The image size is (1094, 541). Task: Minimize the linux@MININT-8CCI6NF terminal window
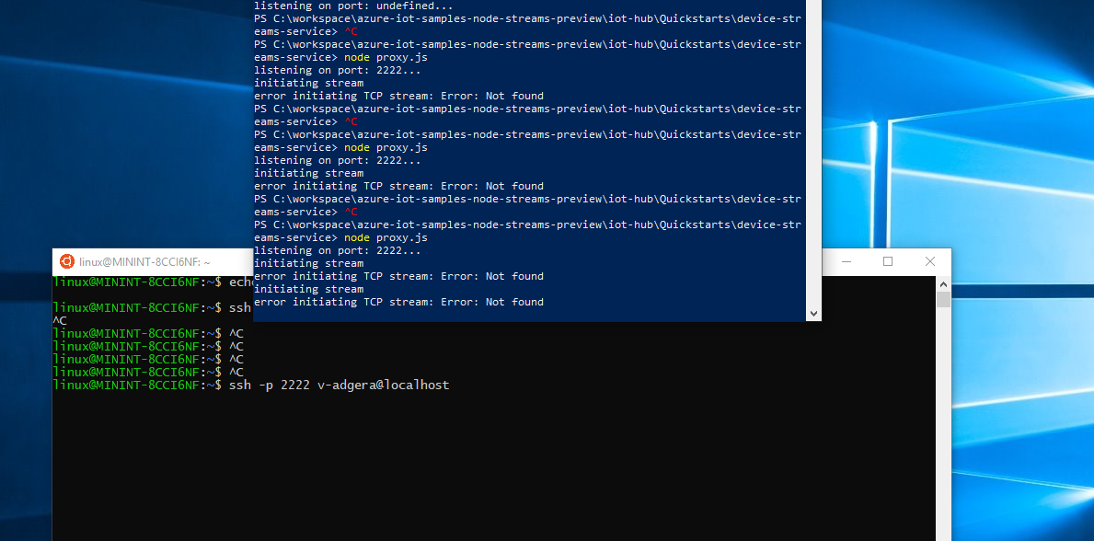tap(845, 261)
